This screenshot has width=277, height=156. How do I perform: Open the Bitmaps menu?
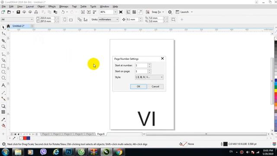pos(64,6)
